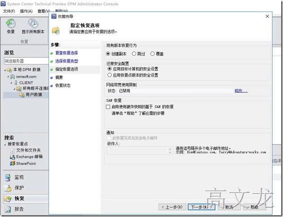Select the 跳过 radio button

[134, 54]
